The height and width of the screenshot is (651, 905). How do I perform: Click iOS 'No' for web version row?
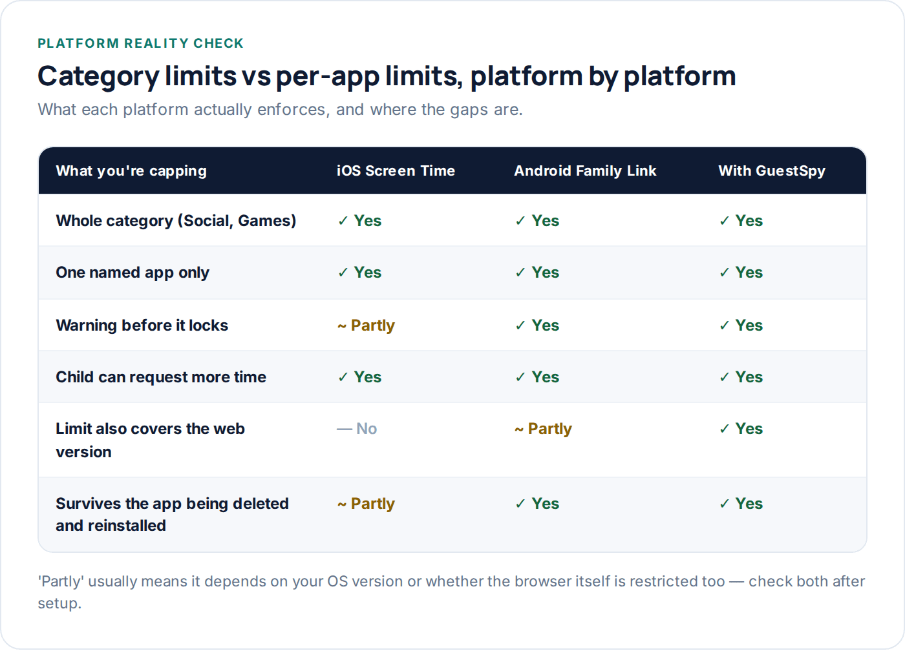tap(357, 429)
